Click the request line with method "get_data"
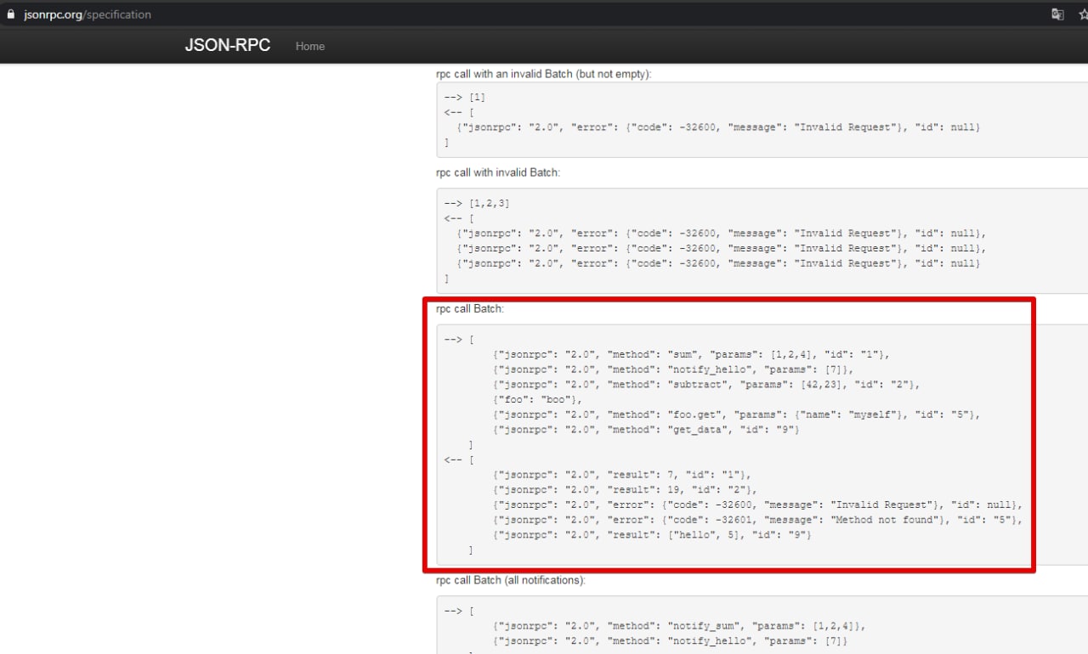Screen dimensions: 1088x654 646,430
